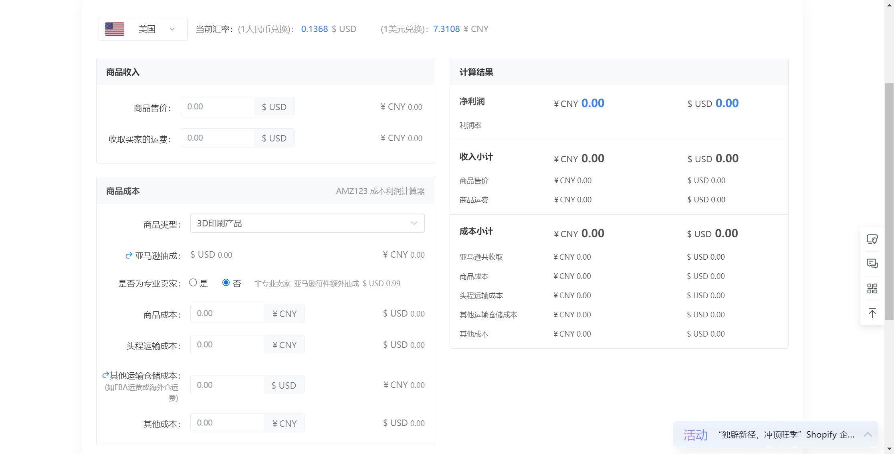Focus the 其他运输仓储成本 USD input

tap(227, 385)
